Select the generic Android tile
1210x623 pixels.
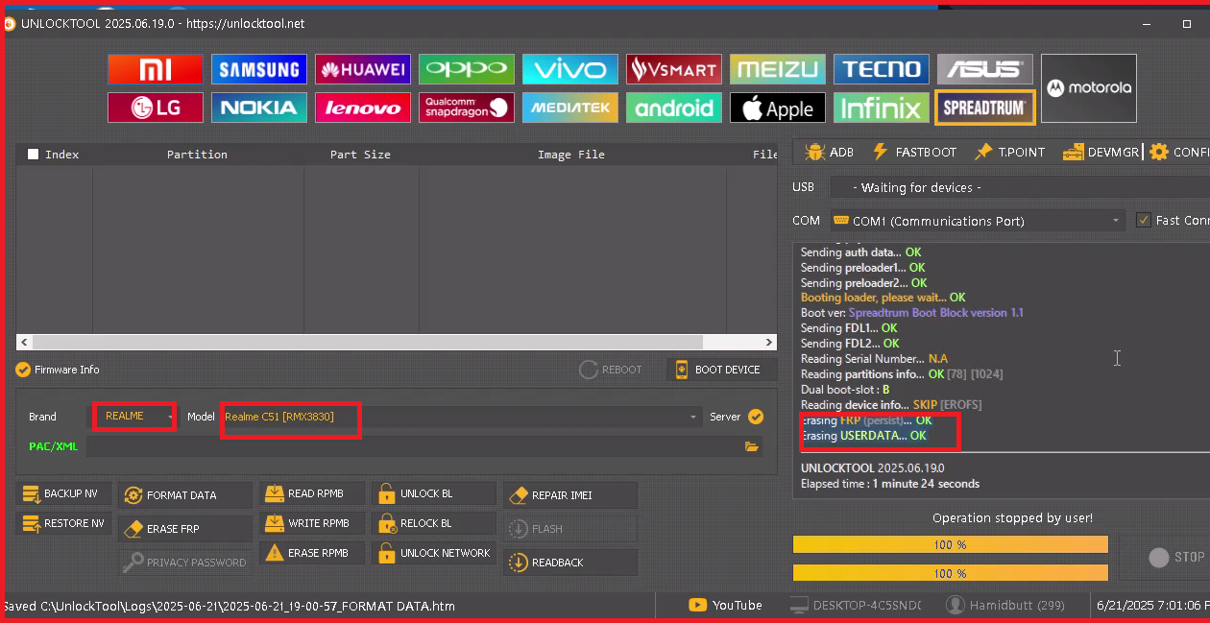[x=673, y=108]
